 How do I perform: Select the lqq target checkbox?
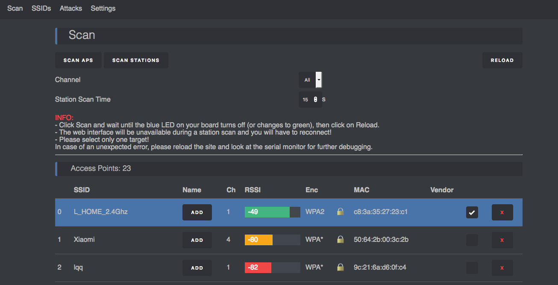(x=472, y=268)
